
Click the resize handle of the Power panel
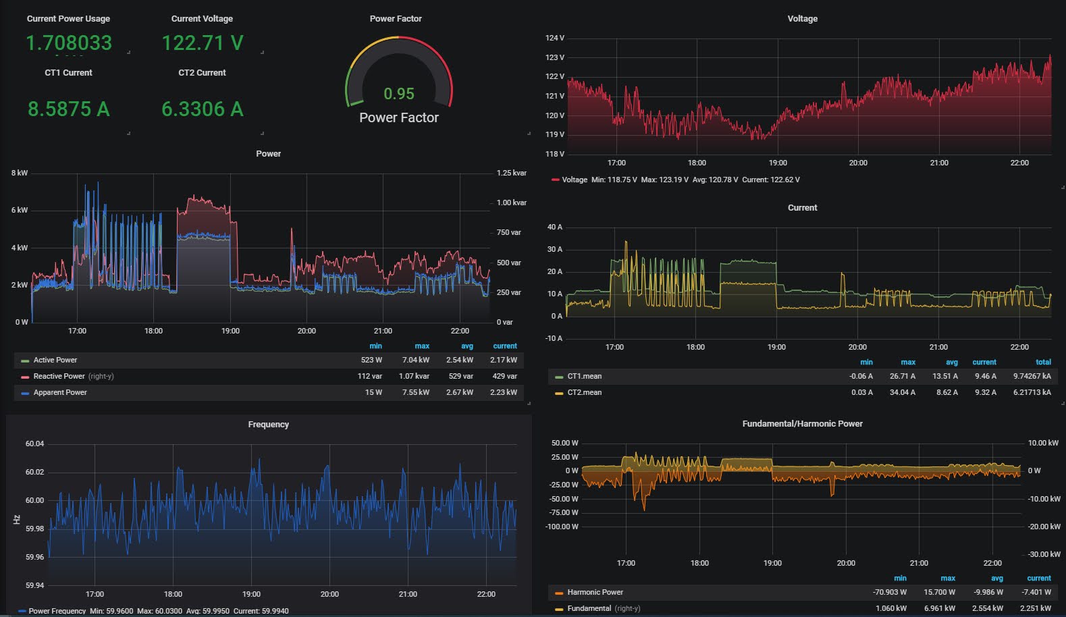click(529, 403)
